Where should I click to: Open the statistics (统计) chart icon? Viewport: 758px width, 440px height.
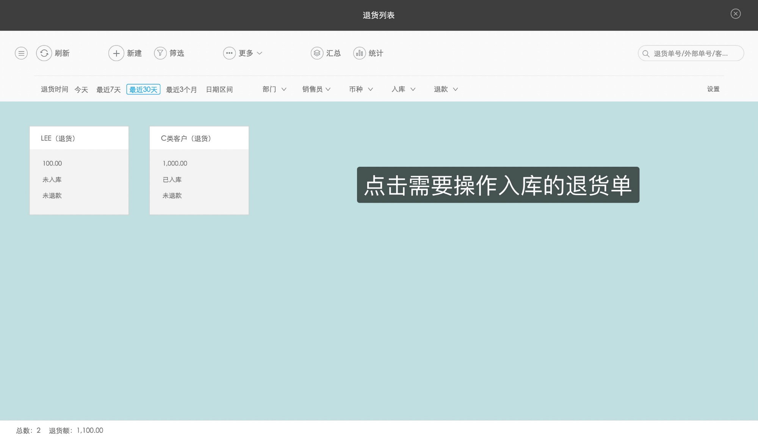[359, 53]
